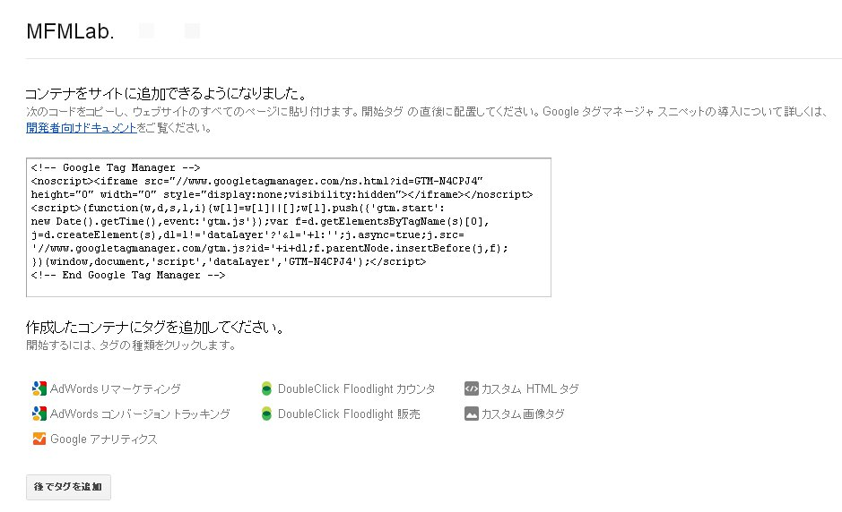Click the MFMLab. container title

click(70, 31)
